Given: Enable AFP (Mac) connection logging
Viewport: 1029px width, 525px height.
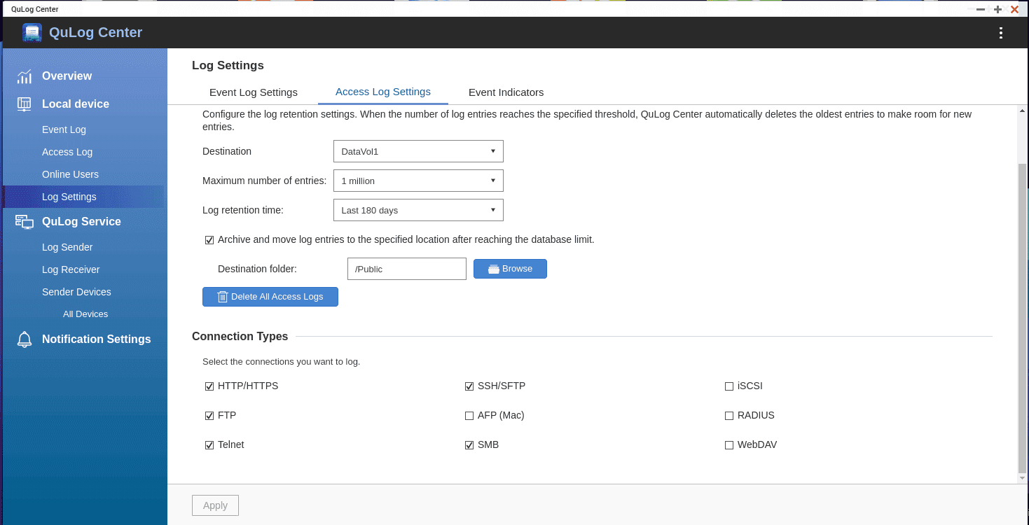Looking at the screenshot, I should point(469,416).
